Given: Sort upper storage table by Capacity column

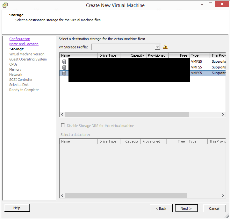Looking at the screenshot, I should click(x=133, y=55).
